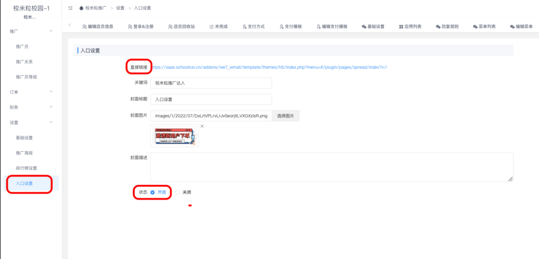Open the saas.schoolrun.cn direct link
Screen dimensions: 539x259
coord(270,67)
